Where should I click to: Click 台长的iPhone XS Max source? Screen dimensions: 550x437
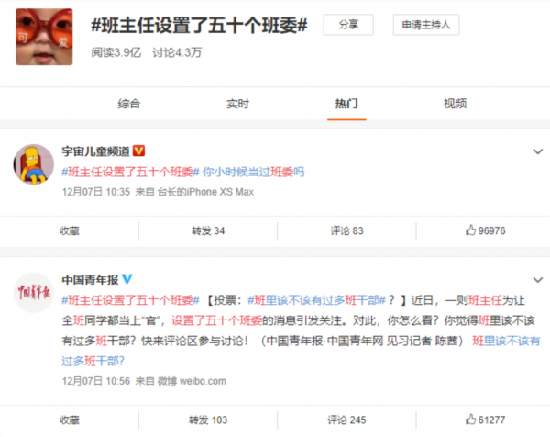click(x=205, y=192)
